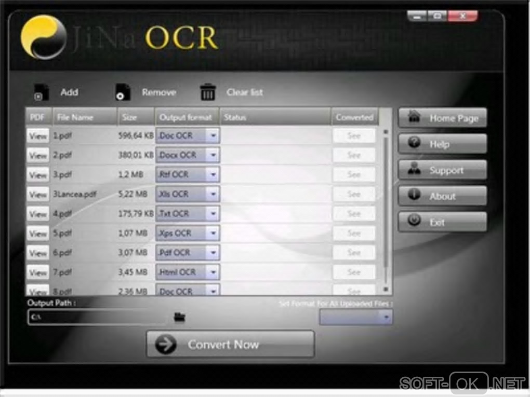Click the file list vertical scrollbar track

pyautogui.click(x=386, y=210)
